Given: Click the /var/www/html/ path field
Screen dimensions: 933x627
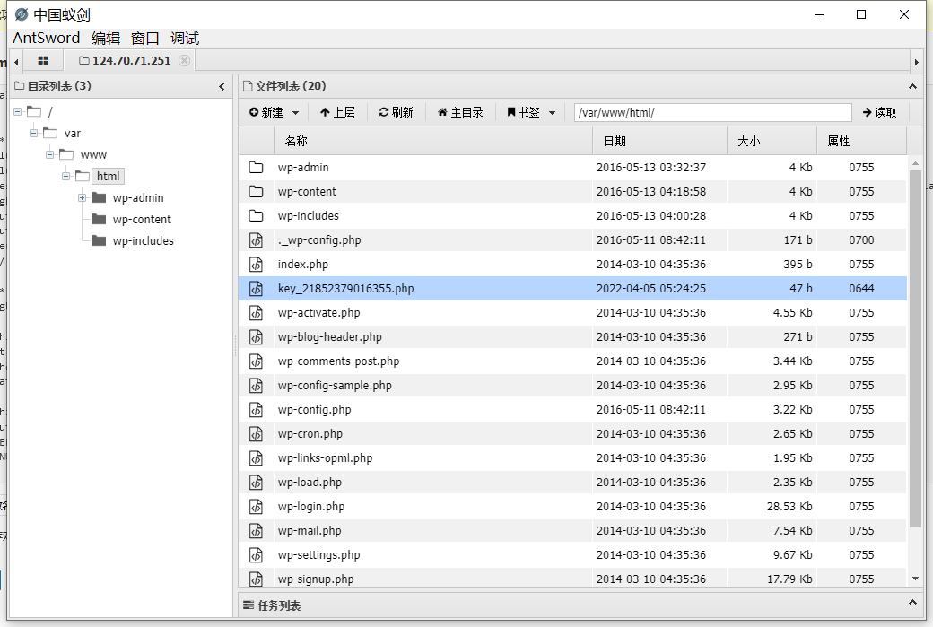Looking at the screenshot, I should 713,112.
